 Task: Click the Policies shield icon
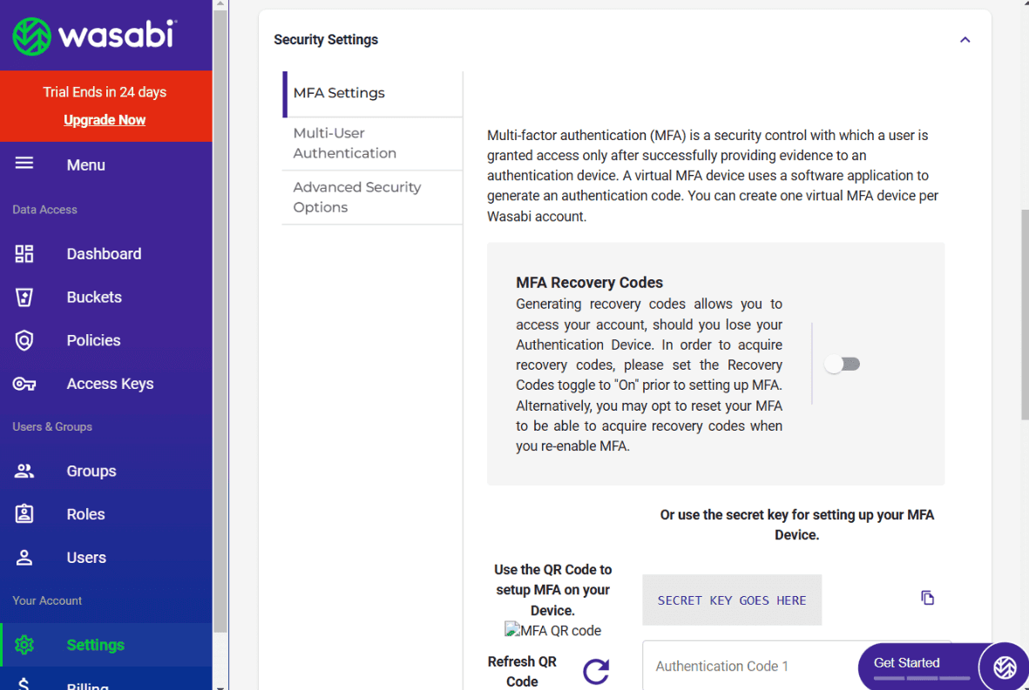click(24, 340)
